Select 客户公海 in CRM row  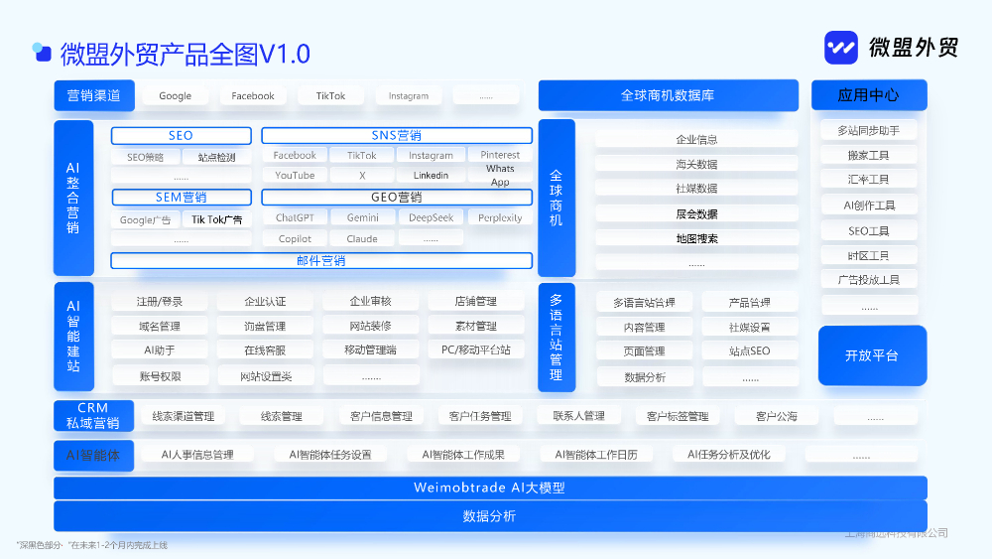(777, 416)
